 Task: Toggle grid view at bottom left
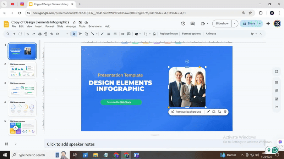click(x=6, y=144)
